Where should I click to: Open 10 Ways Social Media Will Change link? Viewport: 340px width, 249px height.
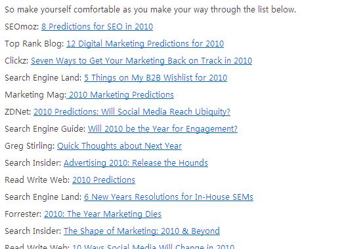(x=154, y=247)
